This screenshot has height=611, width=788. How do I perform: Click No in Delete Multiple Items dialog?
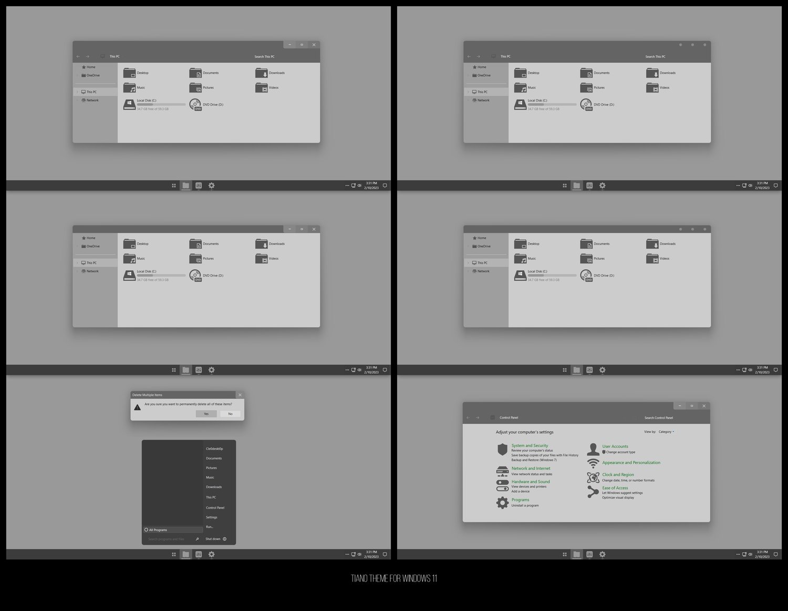230,414
